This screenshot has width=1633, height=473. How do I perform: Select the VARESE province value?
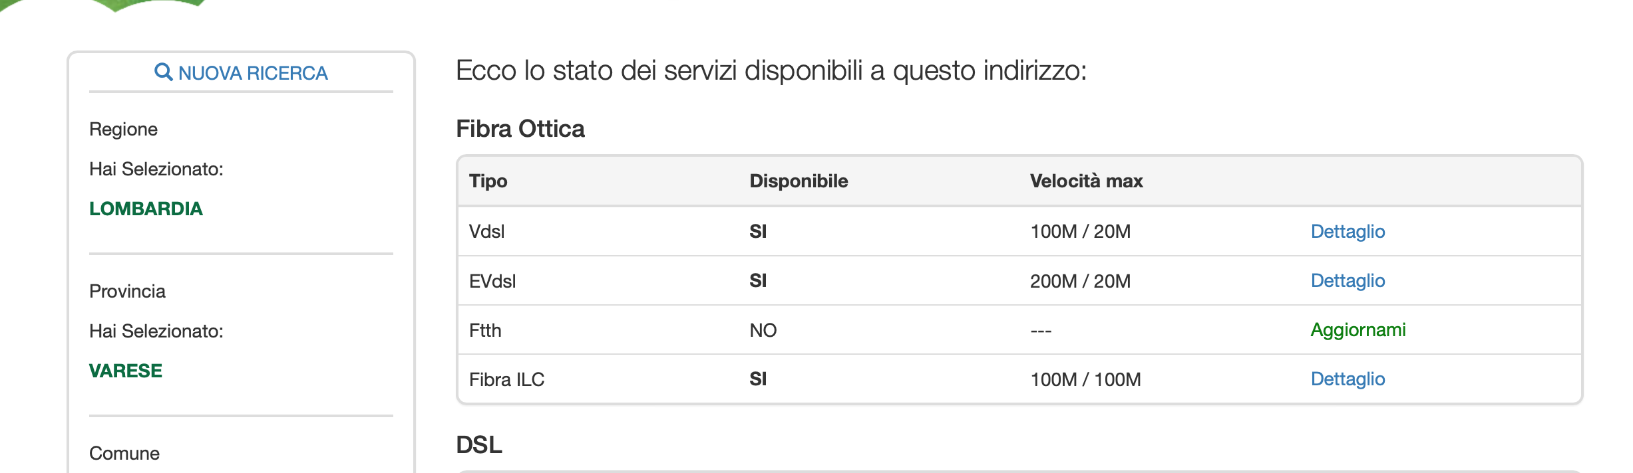pos(126,371)
